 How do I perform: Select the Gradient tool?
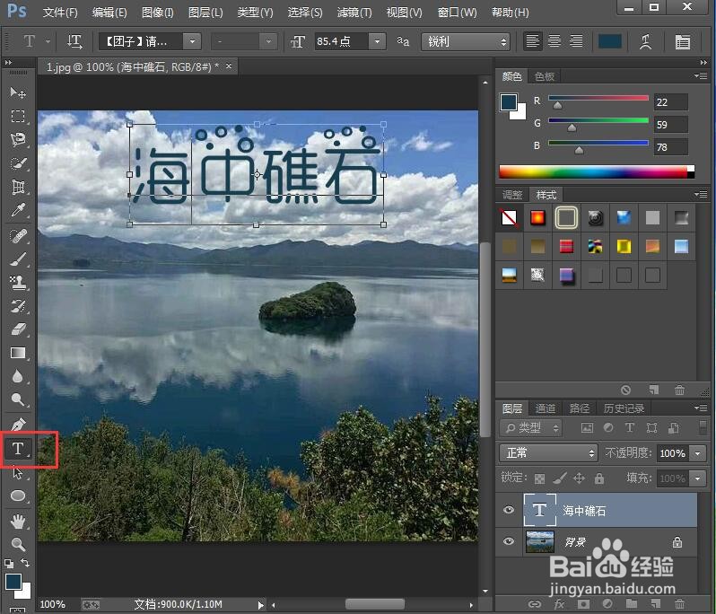pyautogui.click(x=18, y=353)
